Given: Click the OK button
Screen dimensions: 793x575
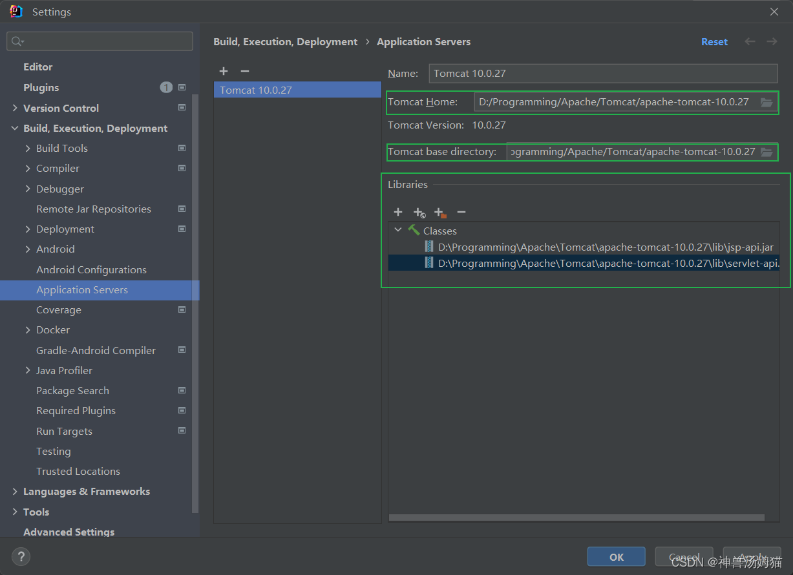Looking at the screenshot, I should pos(617,556).
